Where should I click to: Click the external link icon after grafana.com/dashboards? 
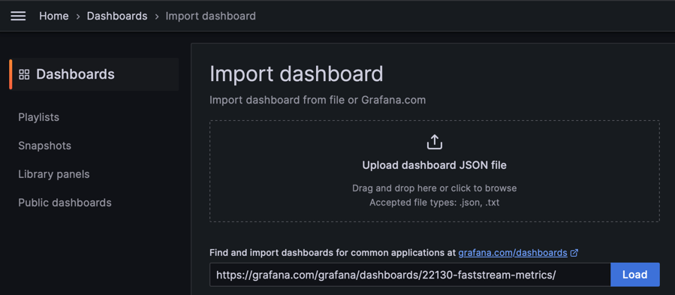click(x=574, y=253)
